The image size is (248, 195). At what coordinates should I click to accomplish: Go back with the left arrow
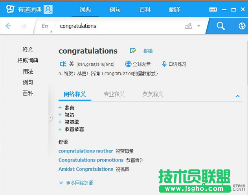click(x=8, y=26)
